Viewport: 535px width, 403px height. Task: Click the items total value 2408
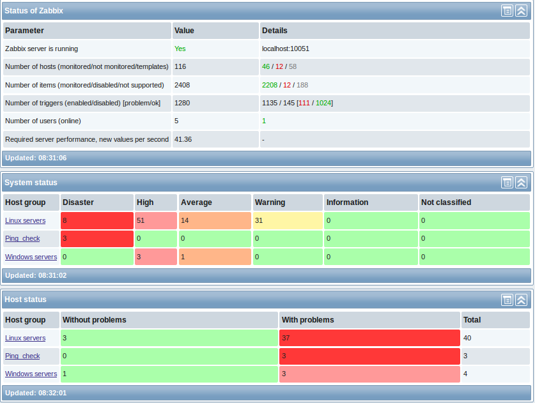[182, 85]
